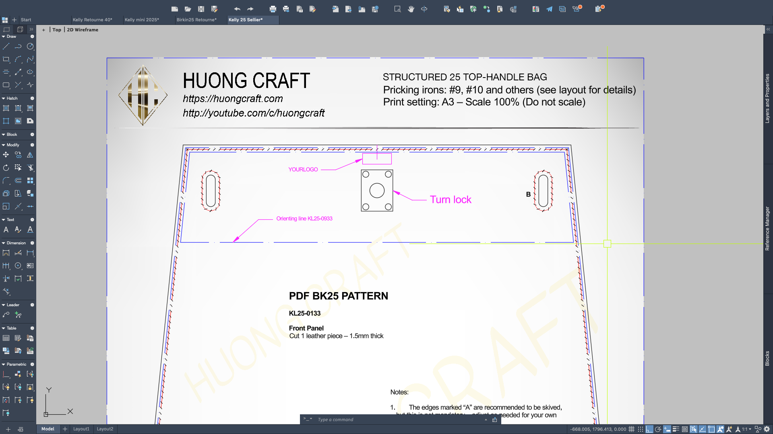Click the Open folder icon

(188, 9)
